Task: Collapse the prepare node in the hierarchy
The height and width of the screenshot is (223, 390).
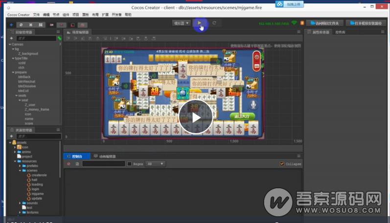Action: click(x=13, y=72)
